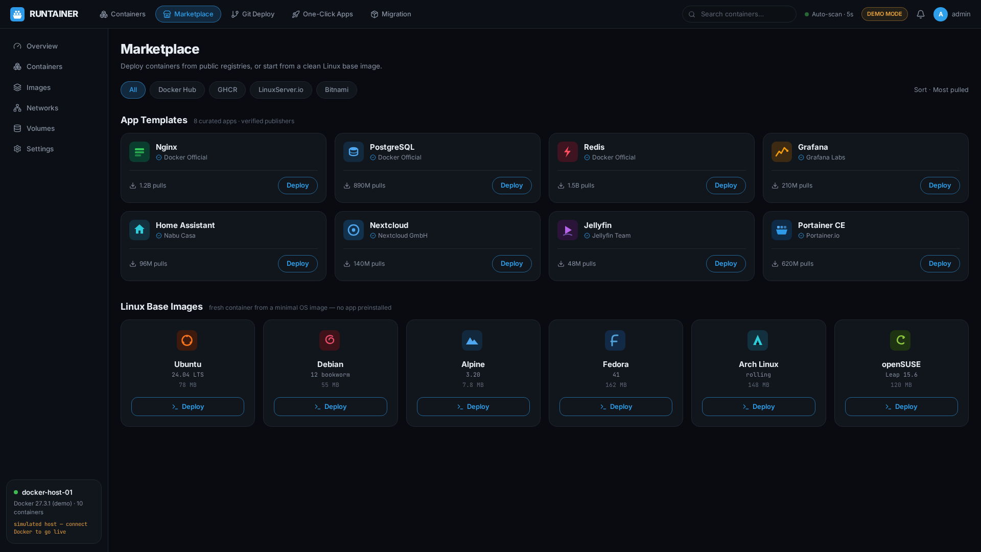Click the Arch Linux logo icon
This screenshot has width=981, height=552.
point(758,340)
